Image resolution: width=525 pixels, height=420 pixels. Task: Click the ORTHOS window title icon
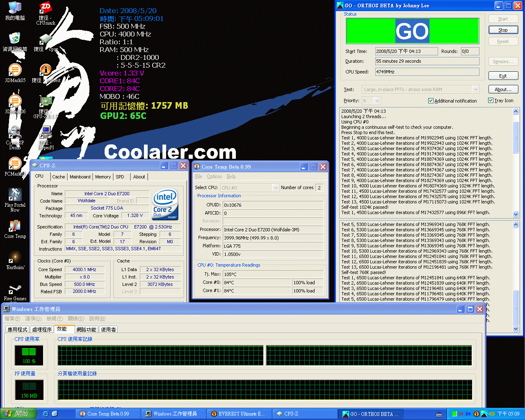tap(340, 5)
